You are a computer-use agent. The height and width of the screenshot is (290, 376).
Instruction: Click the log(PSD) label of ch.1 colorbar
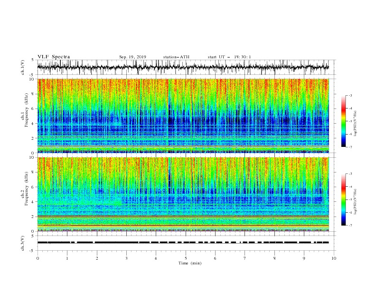coord(356,124)
